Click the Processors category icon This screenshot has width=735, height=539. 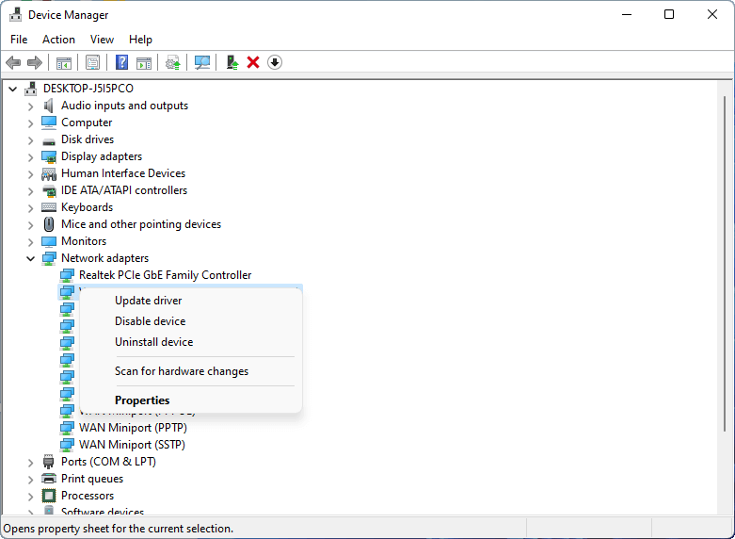point(49,496)
